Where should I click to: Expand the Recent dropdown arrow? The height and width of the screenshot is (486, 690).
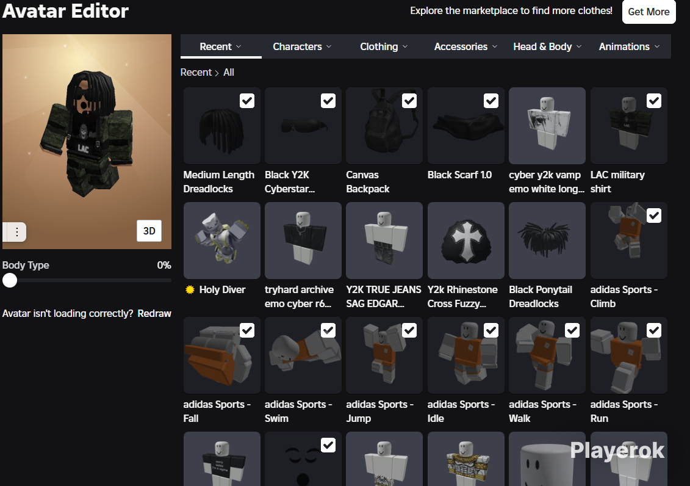239,46
